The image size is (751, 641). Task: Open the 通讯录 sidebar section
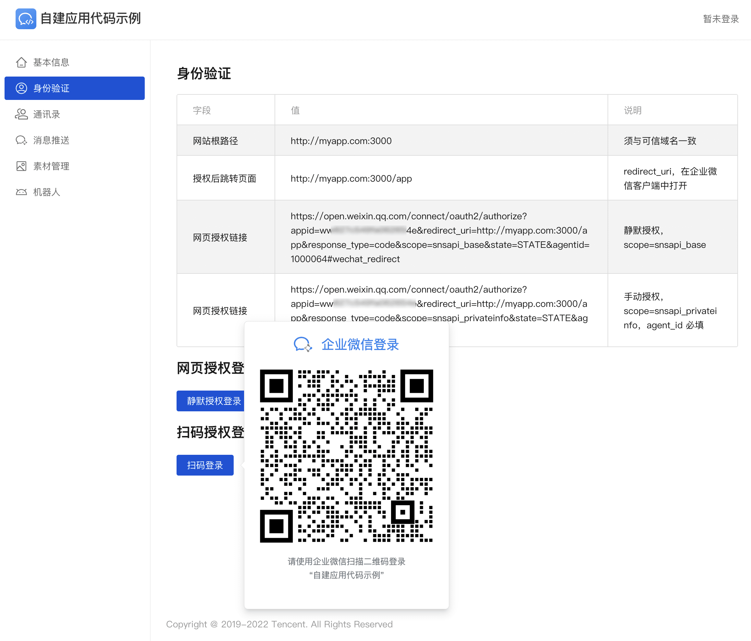coord(47,114)
